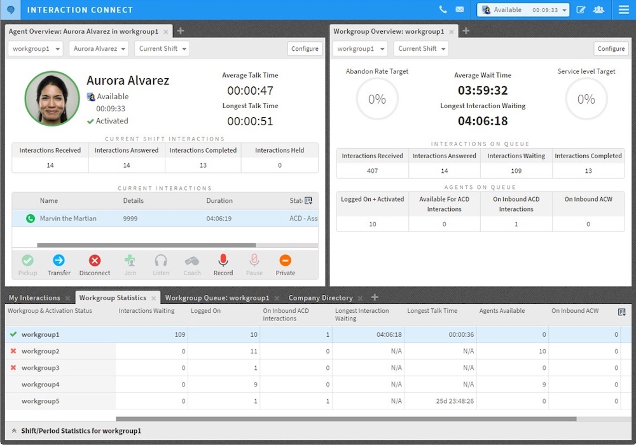
Task: Select the Marvin the Martian interaction row
Action: pos(165,219)
